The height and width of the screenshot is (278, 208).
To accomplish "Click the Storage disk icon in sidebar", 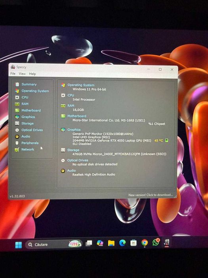I will click(x=17, y=123).
